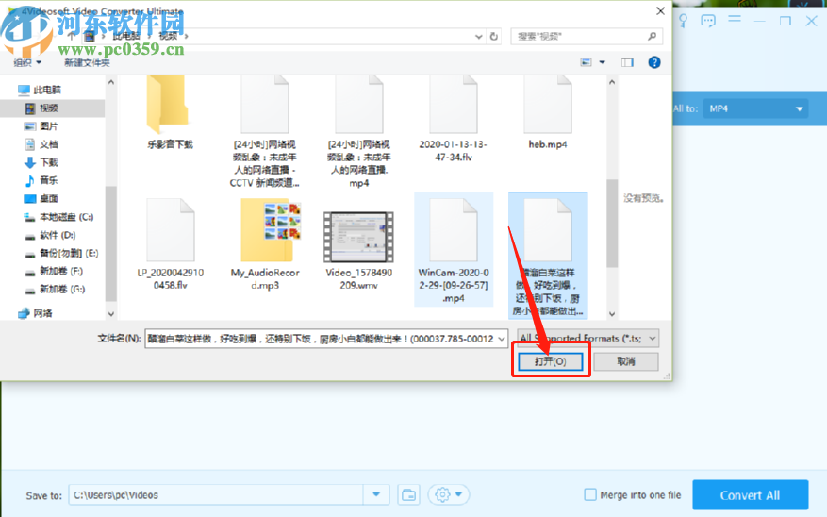The width and height of the screenshot is (827, 517).
Task: Select 图片 in the navigation tree
Action: coord(41,126)
